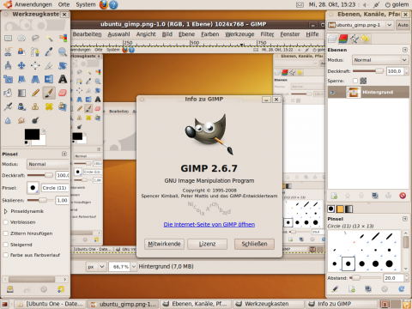This screenshot has width=412, height=309.
Task: Open the Auswahl menu
Action: click(118, 34)
